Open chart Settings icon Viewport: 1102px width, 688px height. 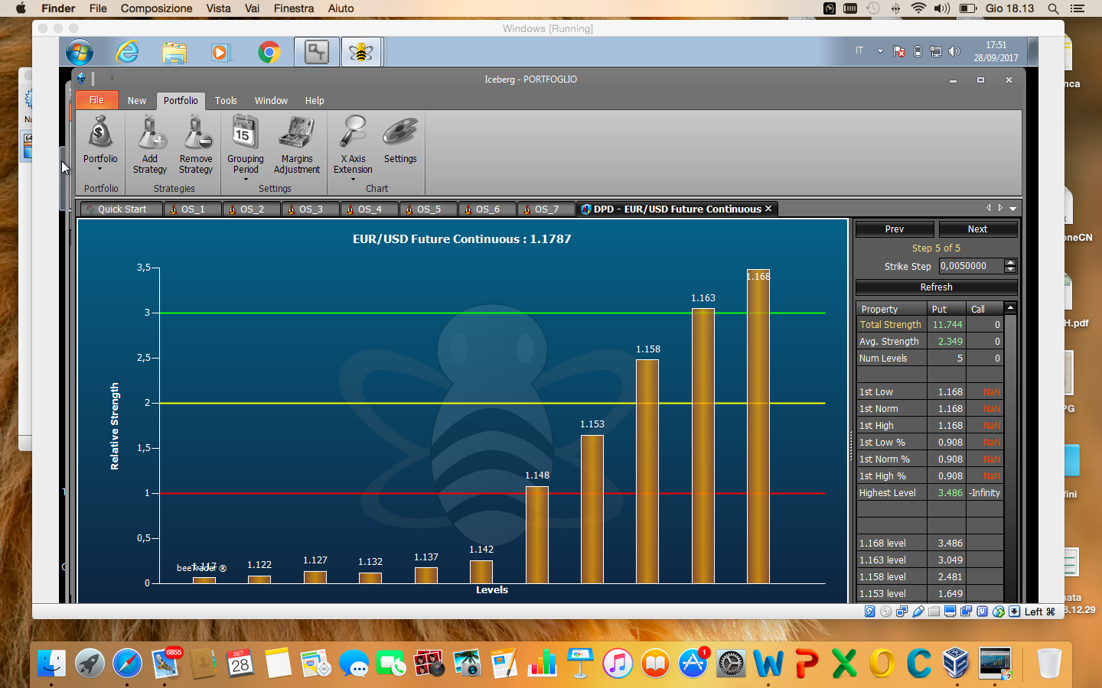[x=400, y=131]
